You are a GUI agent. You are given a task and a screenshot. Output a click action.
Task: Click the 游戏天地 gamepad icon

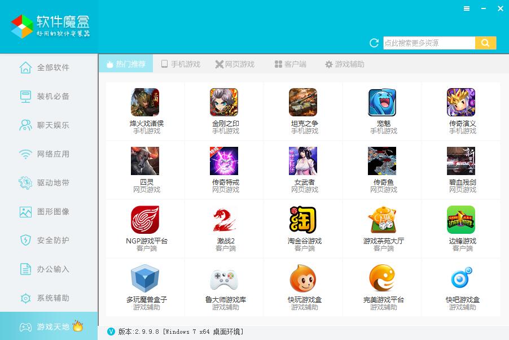coord(25,326)
